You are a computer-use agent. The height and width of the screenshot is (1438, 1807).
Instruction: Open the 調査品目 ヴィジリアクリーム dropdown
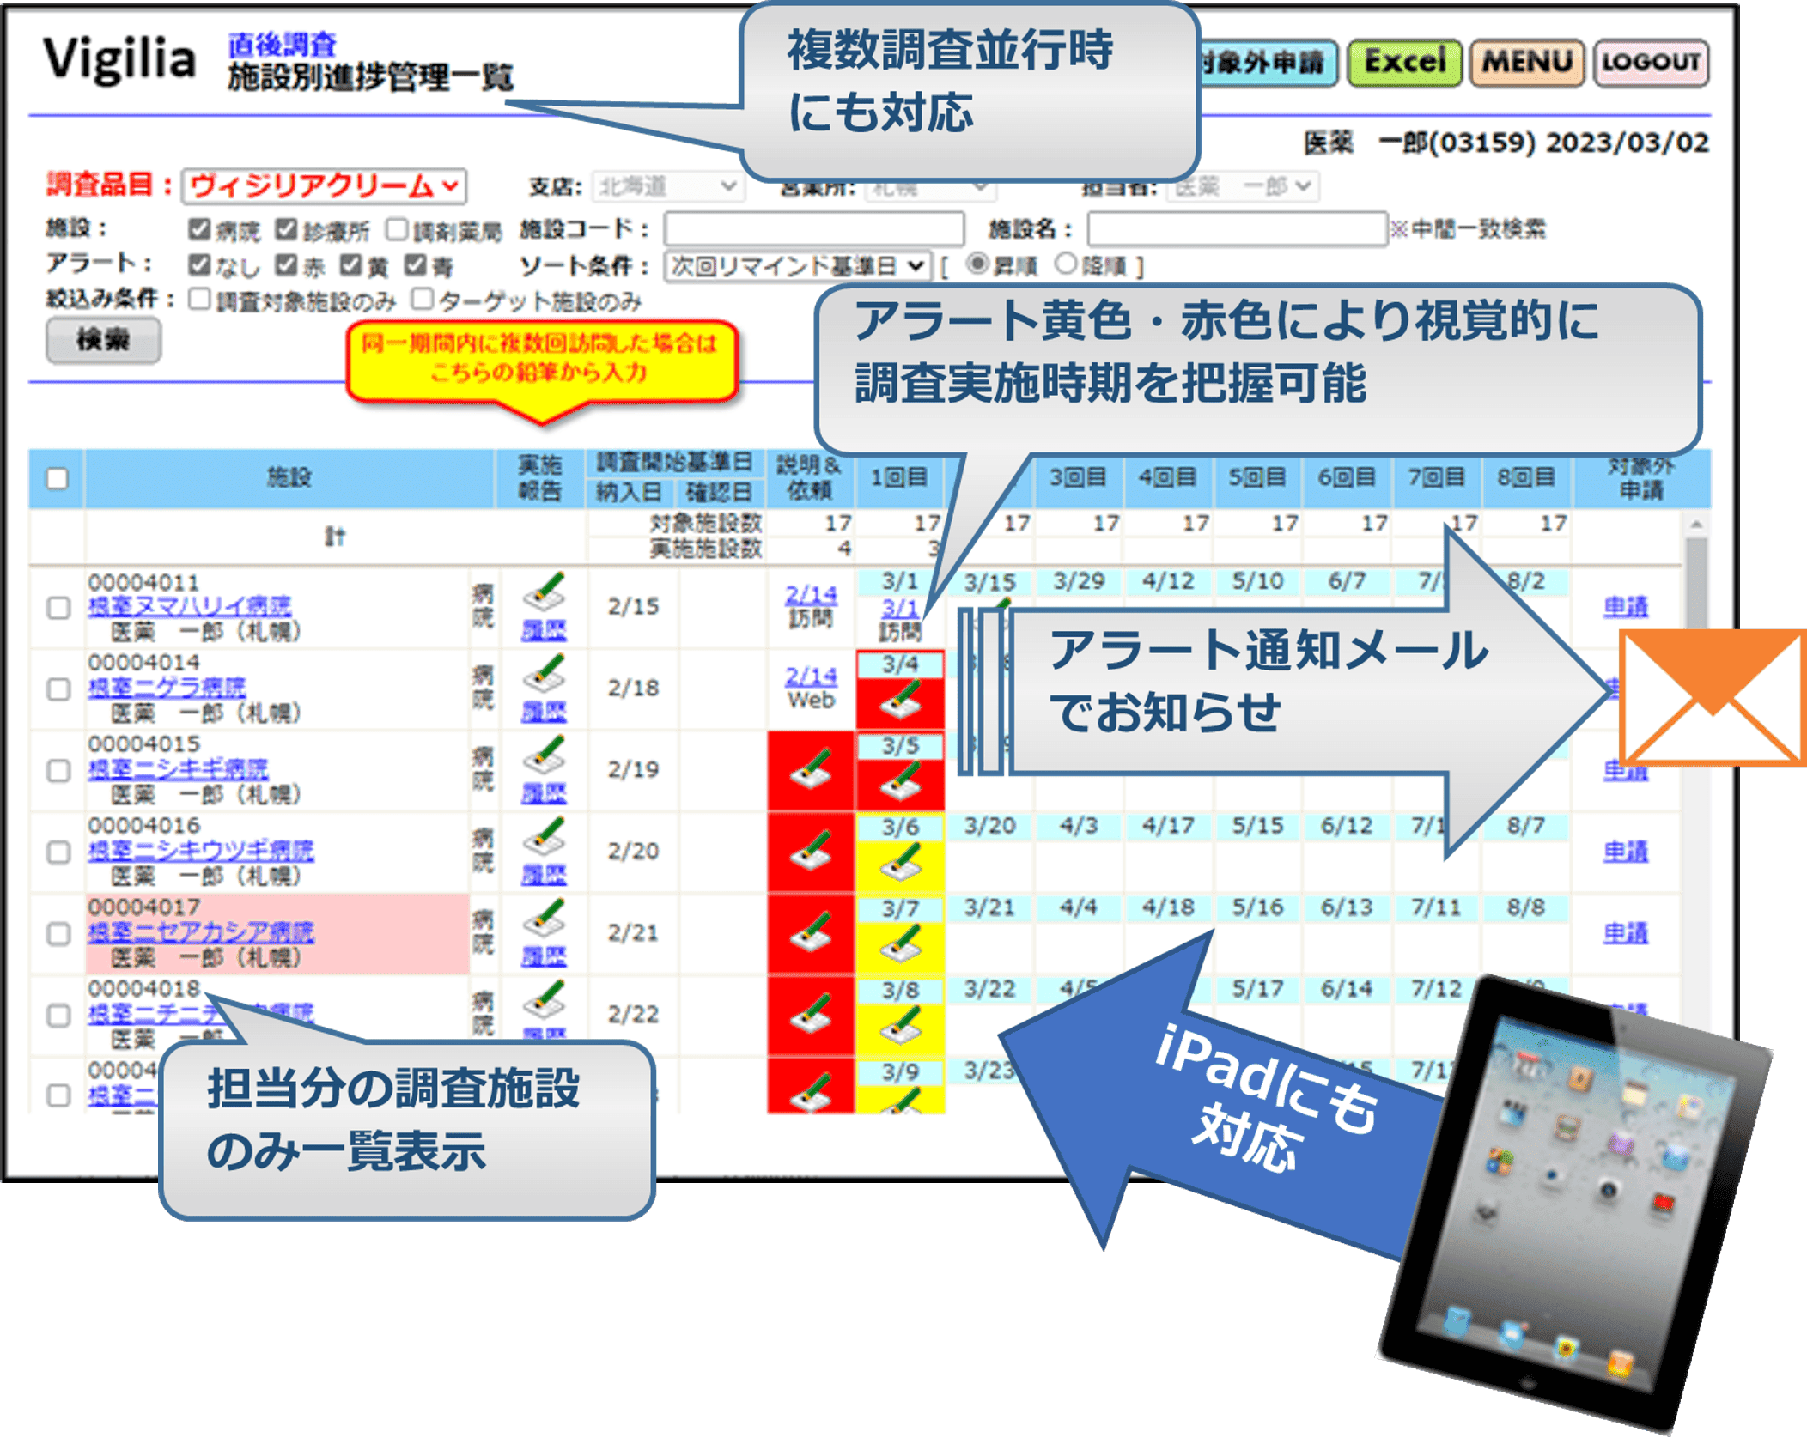pyautogui.click(x=325, y=186)
